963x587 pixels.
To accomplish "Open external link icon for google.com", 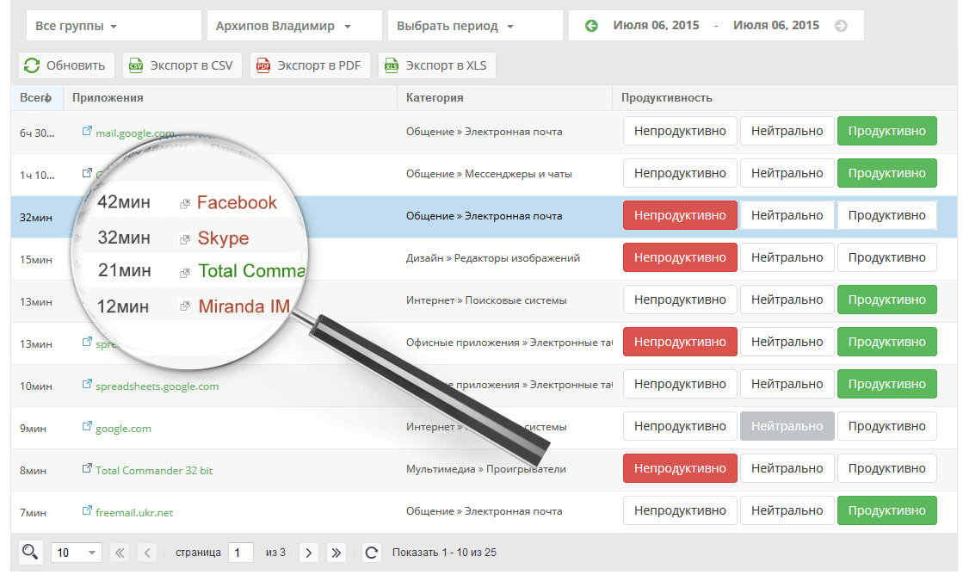I will 87,427.
